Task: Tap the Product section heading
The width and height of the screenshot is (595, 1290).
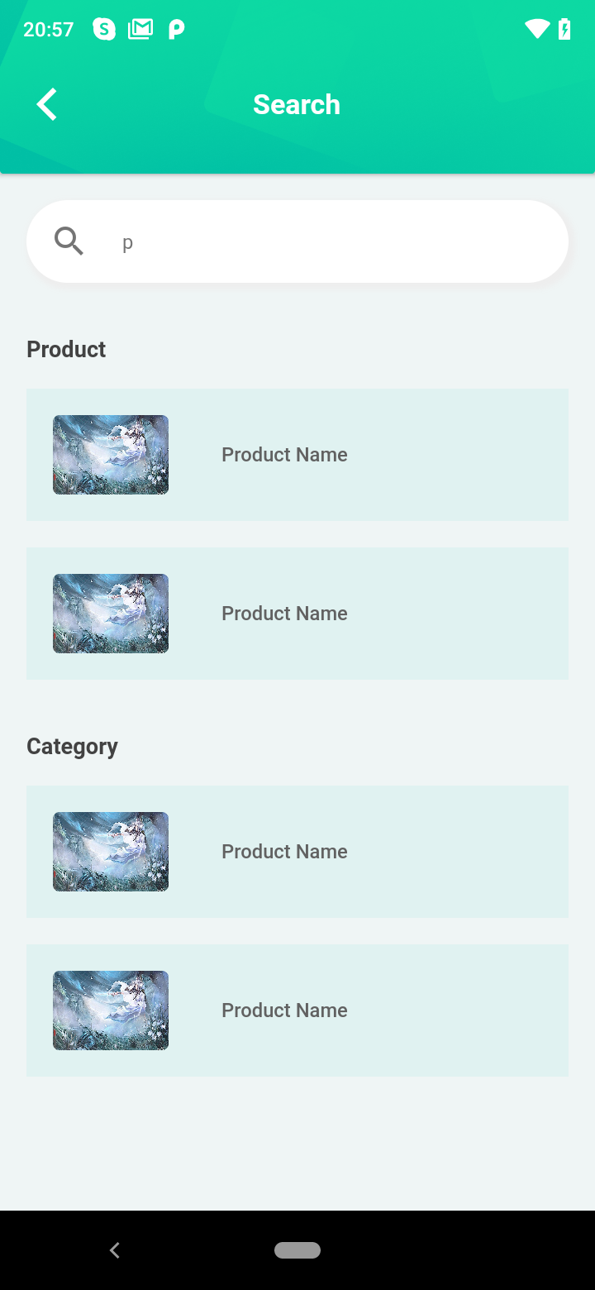Action: coord(66,350)
